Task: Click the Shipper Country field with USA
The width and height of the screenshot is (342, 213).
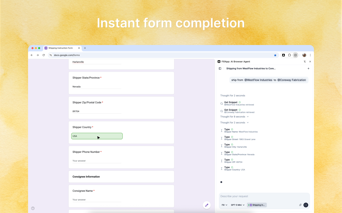Action: point(97,136)
